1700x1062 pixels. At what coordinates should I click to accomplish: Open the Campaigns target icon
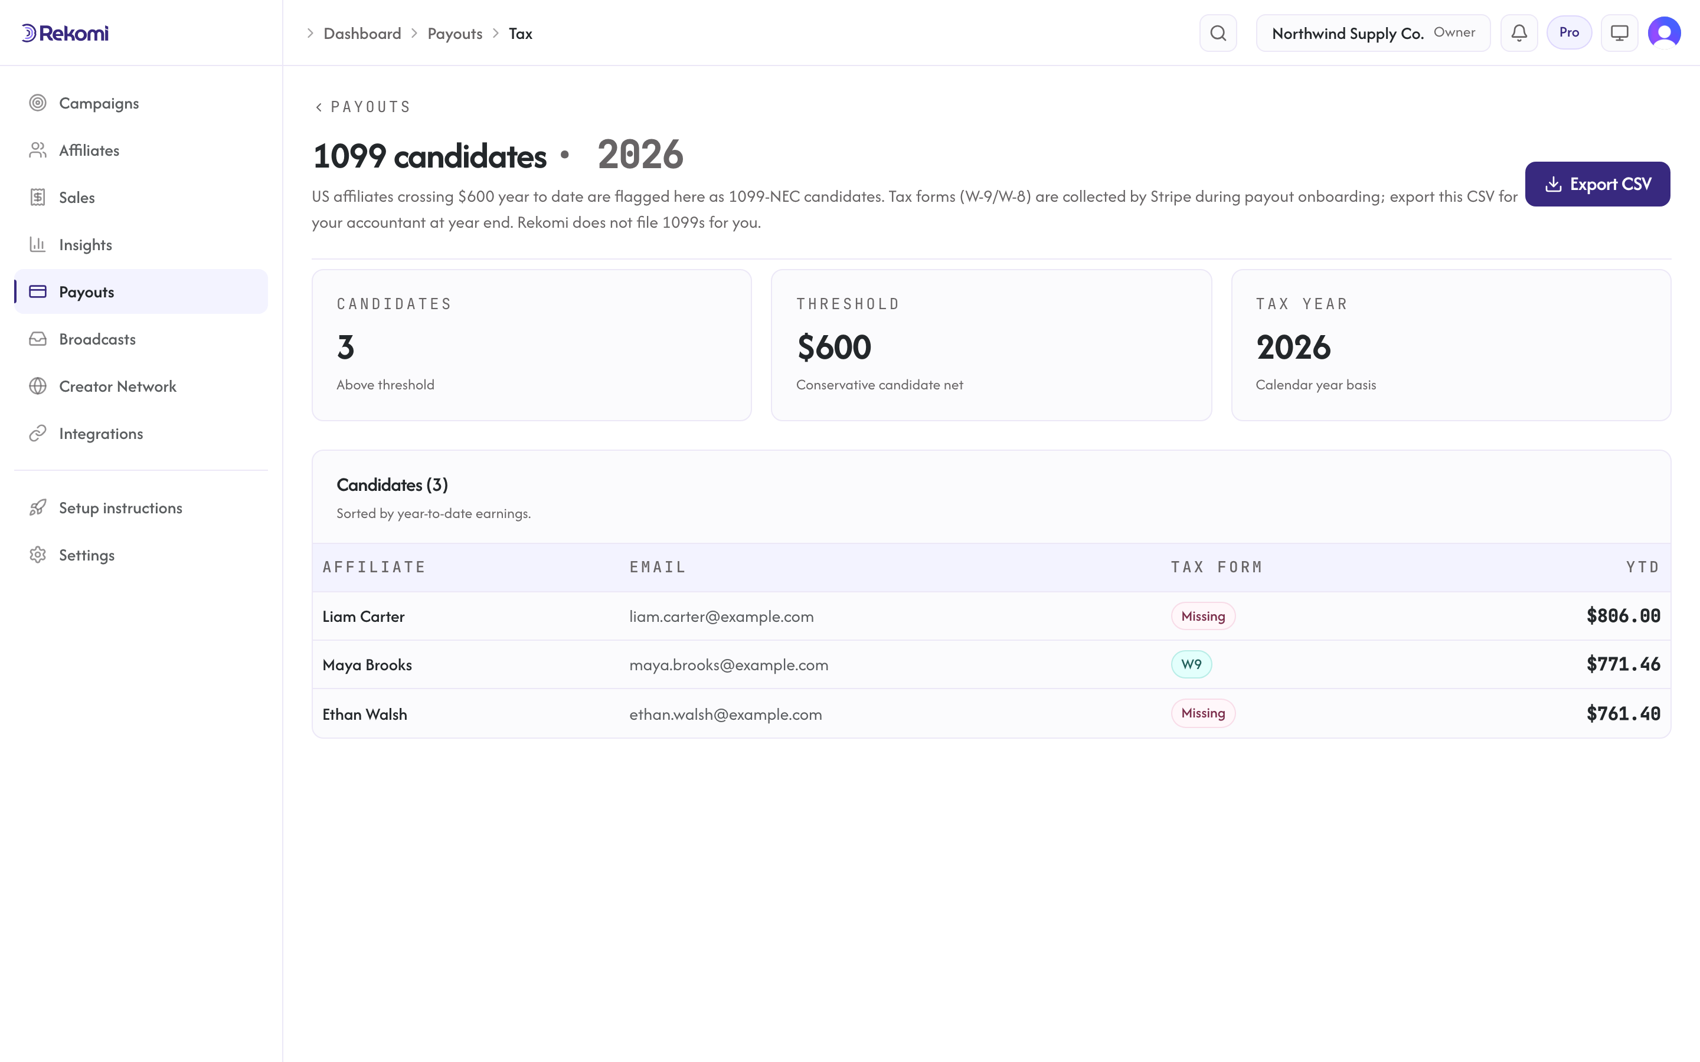38,103
